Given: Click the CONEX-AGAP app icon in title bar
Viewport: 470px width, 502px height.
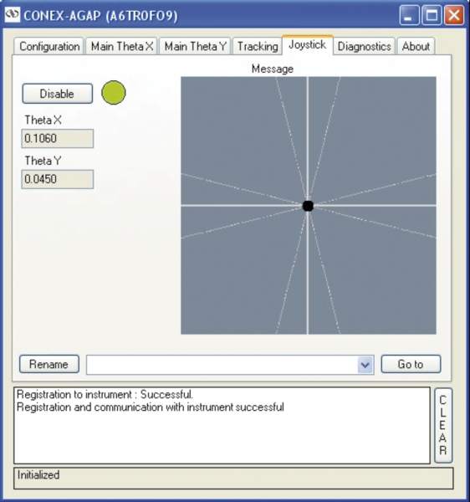Looking at the screenshot, I should click(x=13, y=15).
